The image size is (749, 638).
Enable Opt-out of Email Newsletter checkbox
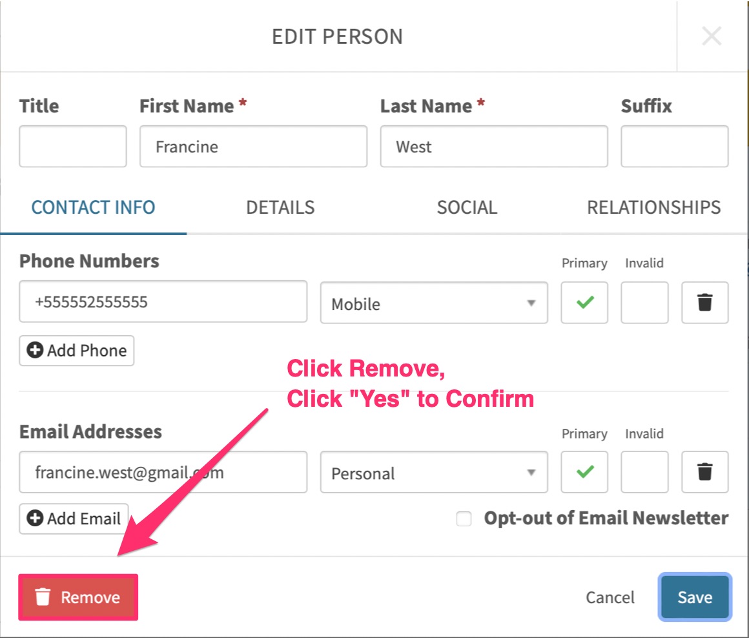(464, 519)
